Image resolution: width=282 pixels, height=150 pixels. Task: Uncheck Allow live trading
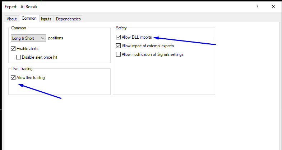pyautogui.click(x=13, y=77)
